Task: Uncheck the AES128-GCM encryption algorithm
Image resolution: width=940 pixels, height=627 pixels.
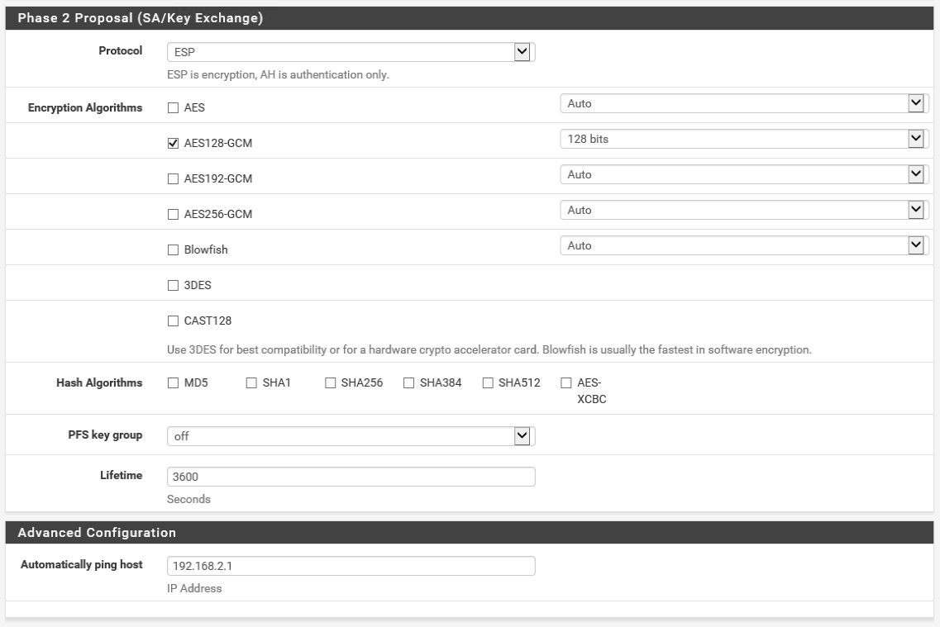Action: 173,143
